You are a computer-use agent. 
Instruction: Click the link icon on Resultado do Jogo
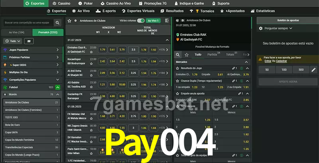point(234,68)
